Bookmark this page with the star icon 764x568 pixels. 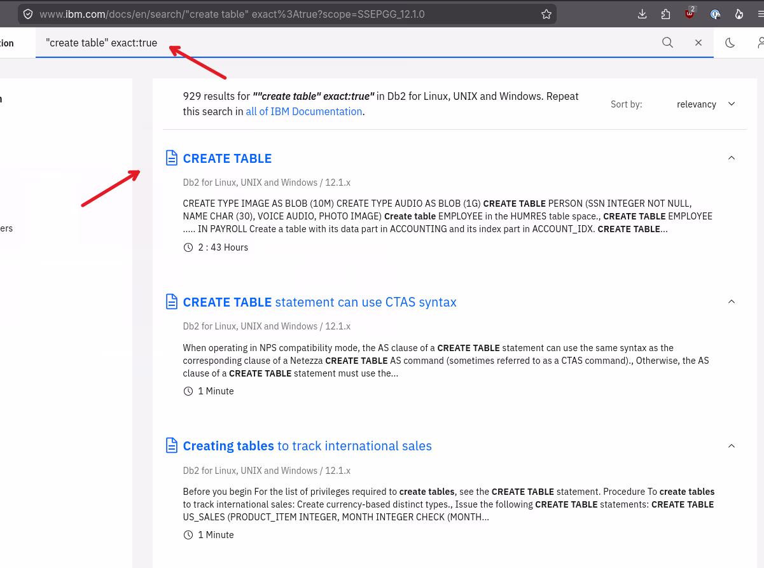(546, 14)
